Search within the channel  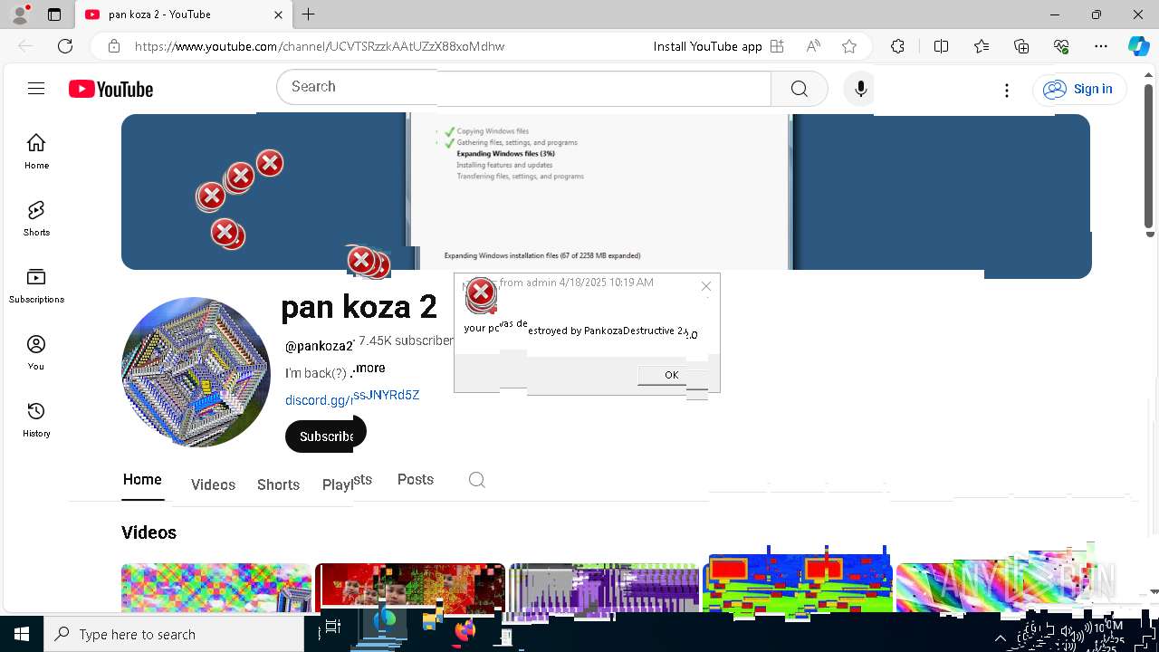tap(477, 480)
